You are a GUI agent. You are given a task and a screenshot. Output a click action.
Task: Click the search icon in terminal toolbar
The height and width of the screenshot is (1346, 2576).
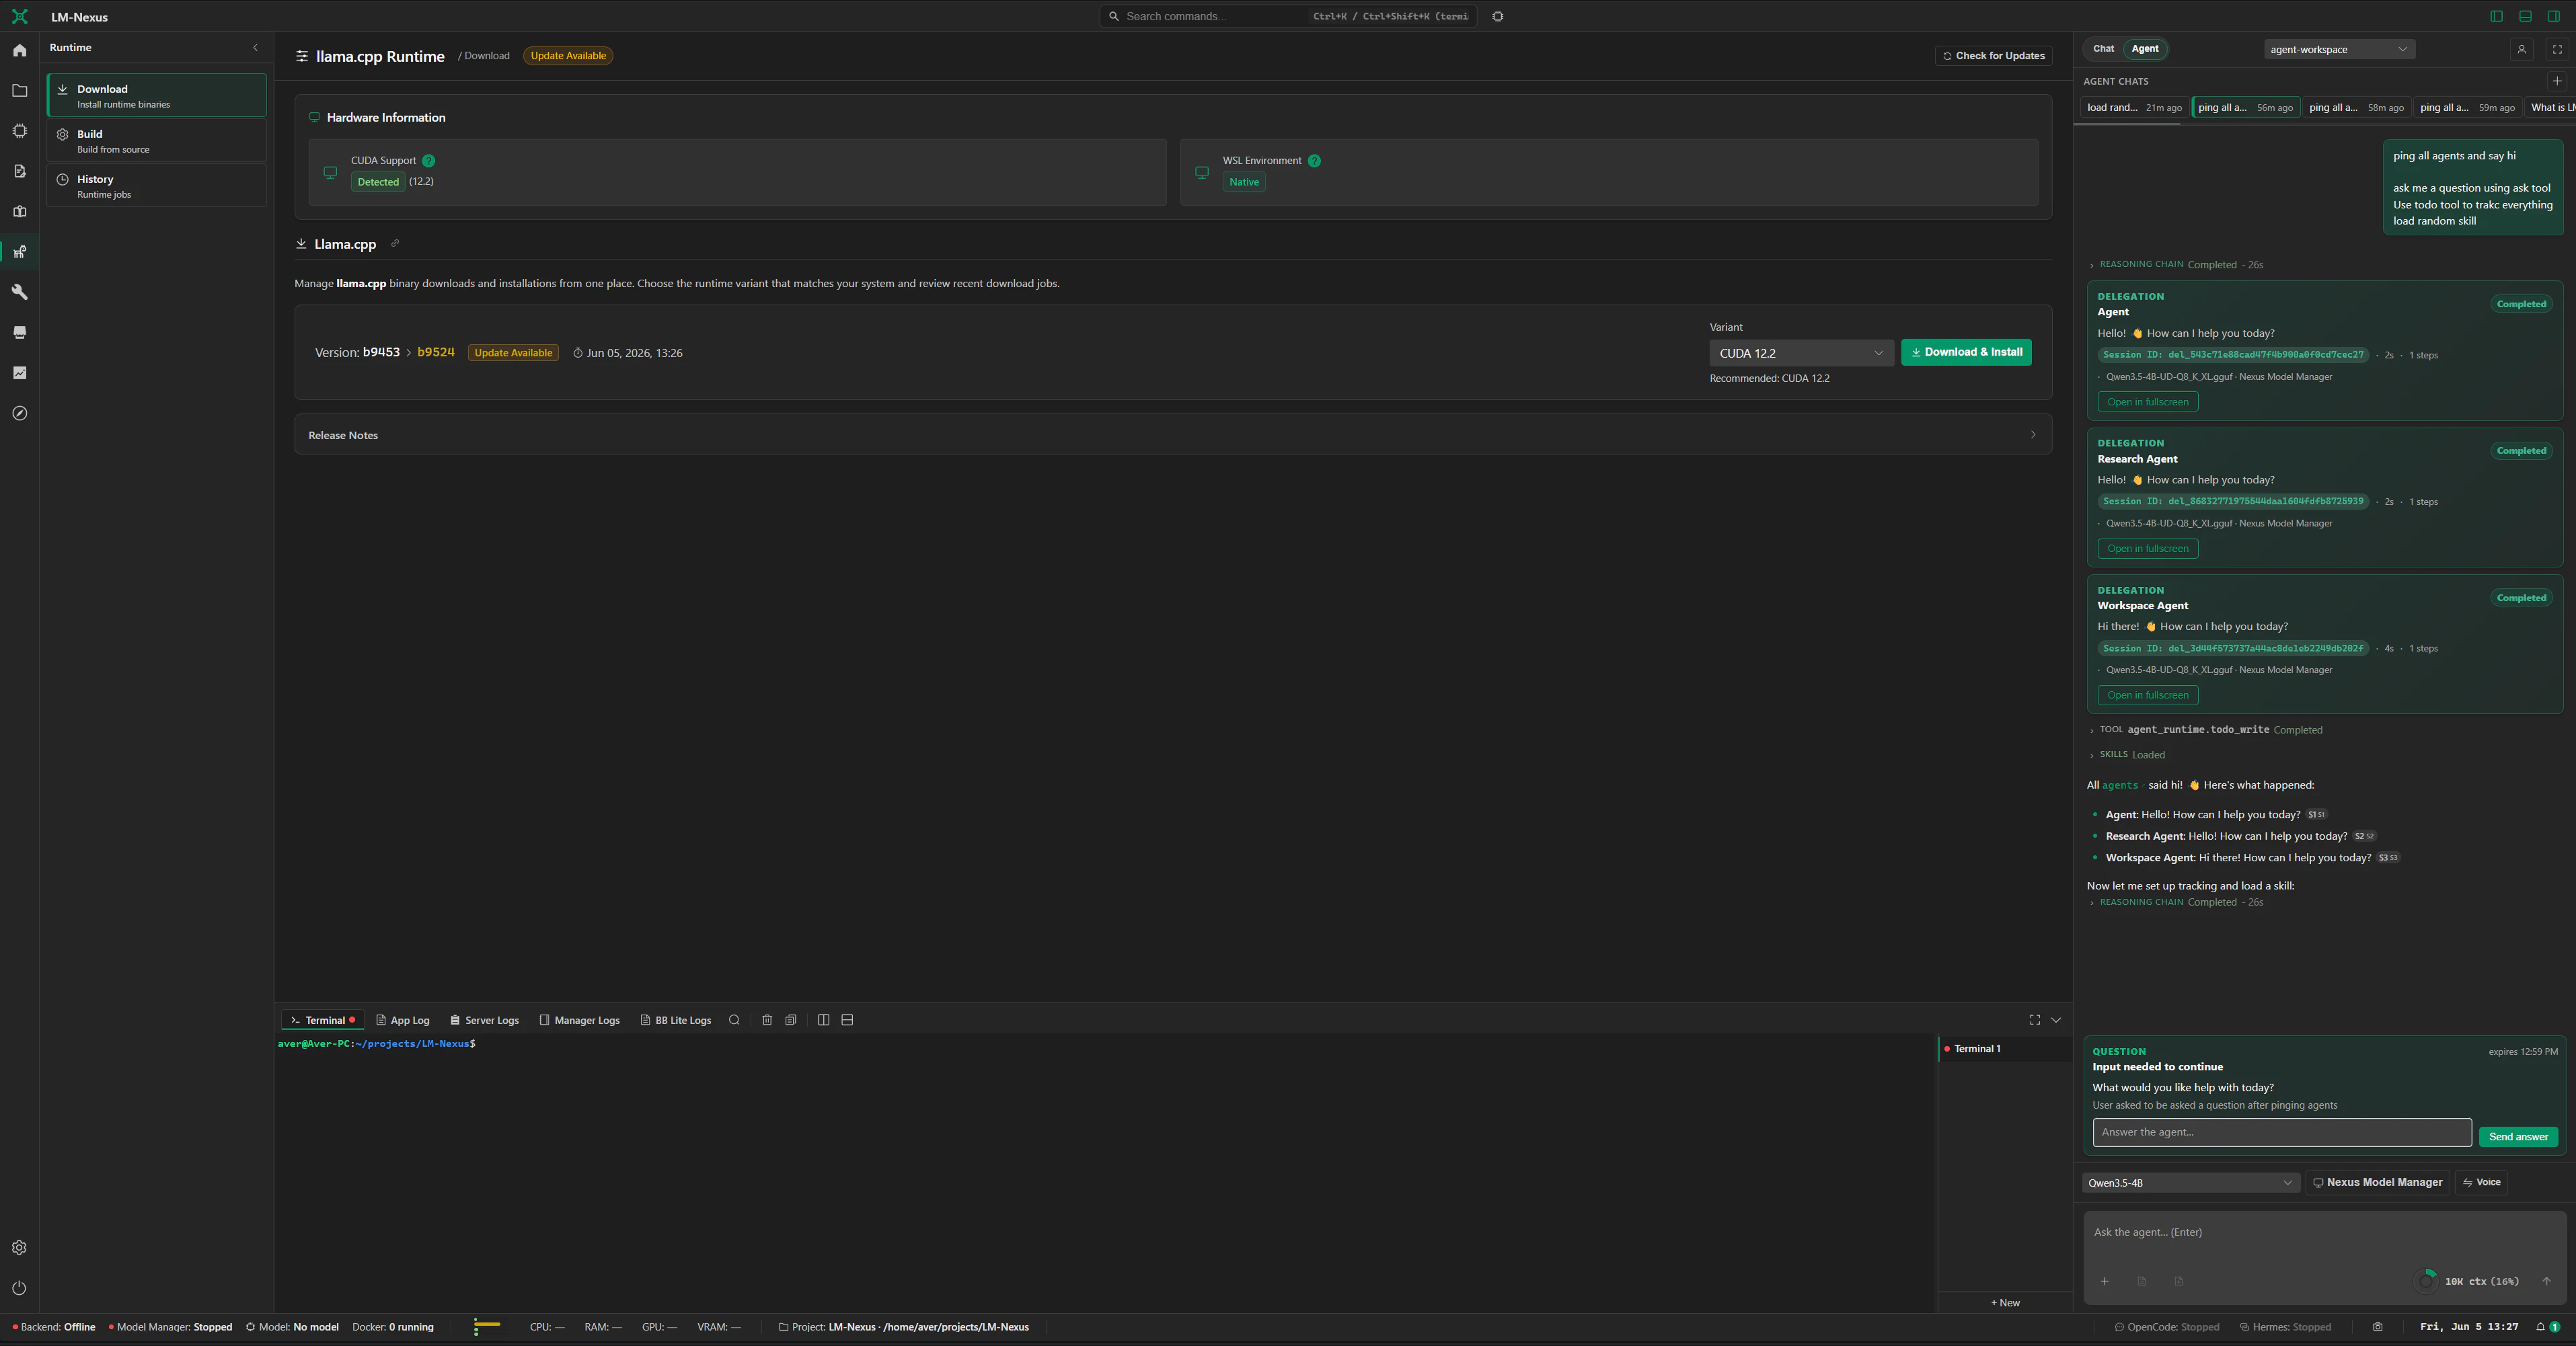(734, 1020)
